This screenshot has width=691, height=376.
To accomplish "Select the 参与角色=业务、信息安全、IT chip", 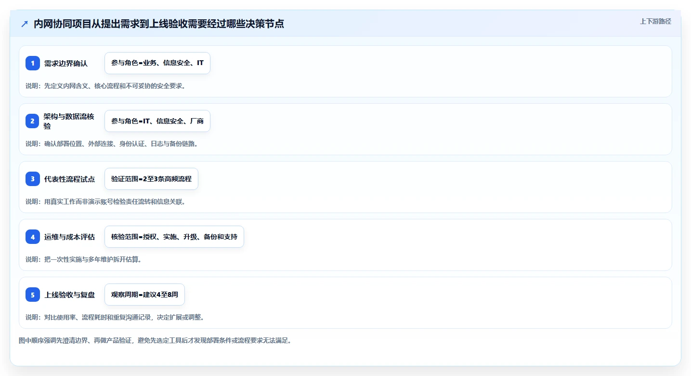I will tap(157, 63).
